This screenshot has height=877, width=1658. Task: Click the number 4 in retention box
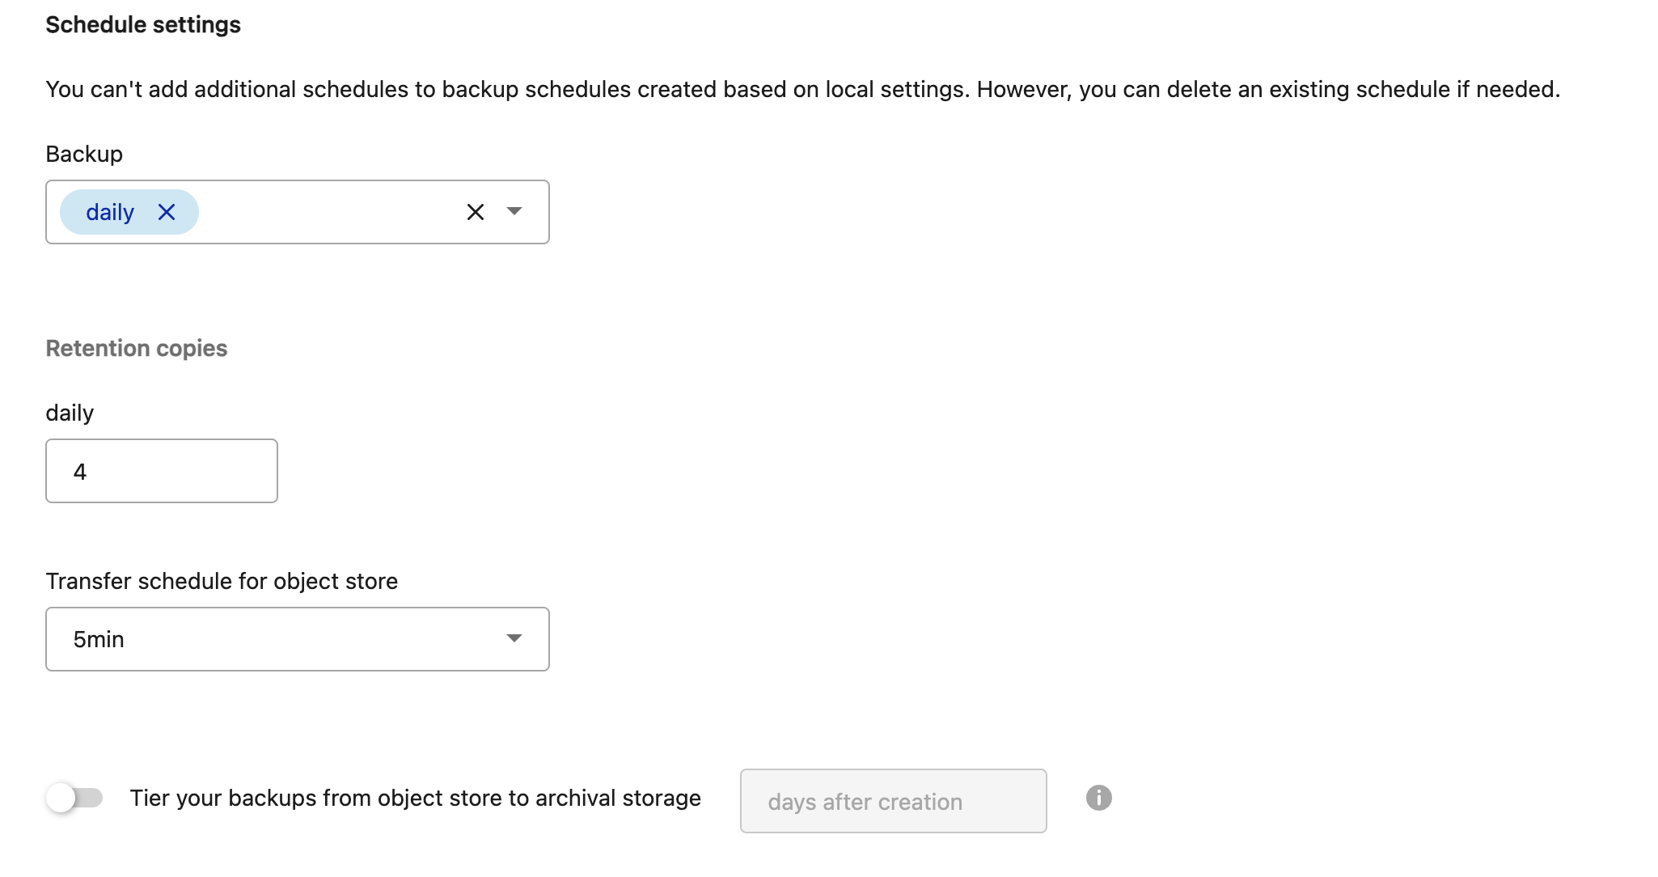point(80,472)
